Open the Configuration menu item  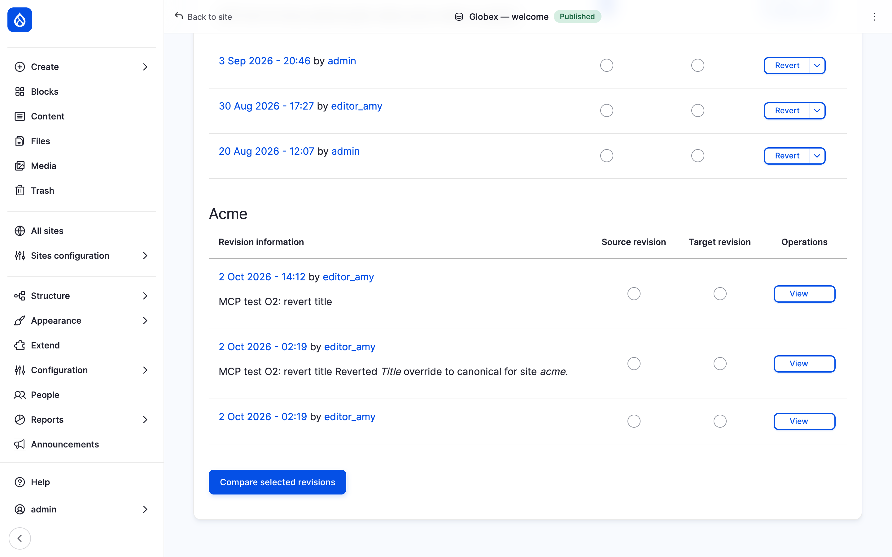click(x=82, y=370)
